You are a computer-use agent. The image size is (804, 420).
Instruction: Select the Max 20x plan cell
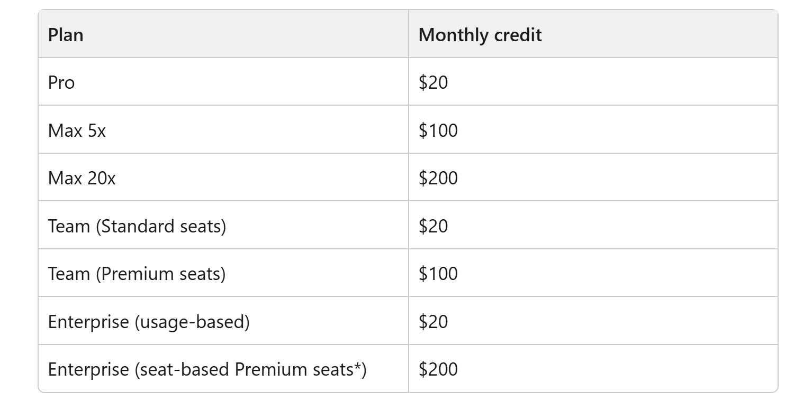click(x=223, y=178)
